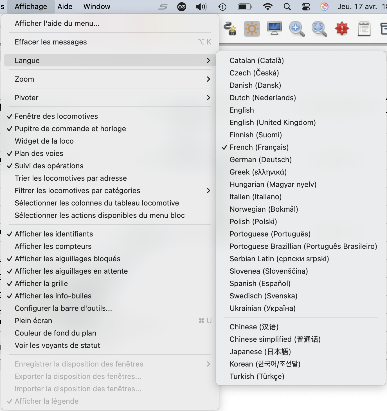The image size is (387, 411).
Task: Enable Afficher les compteurs
Action: click(x=53, y=246)
